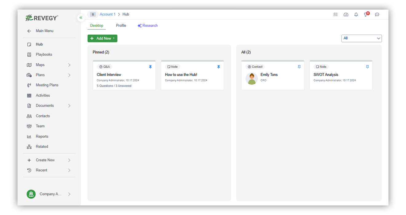The image size is (406, 215).
Task: Click "5 Questions / 3 Answered" text
Action: 114,86
